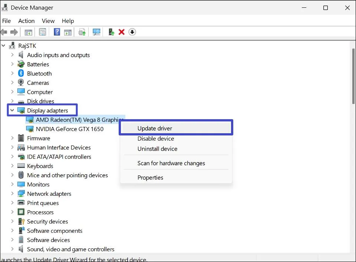The image size is (356, 262).
Task: Expand the Network adapters chevron
Action: click(12, 194)
